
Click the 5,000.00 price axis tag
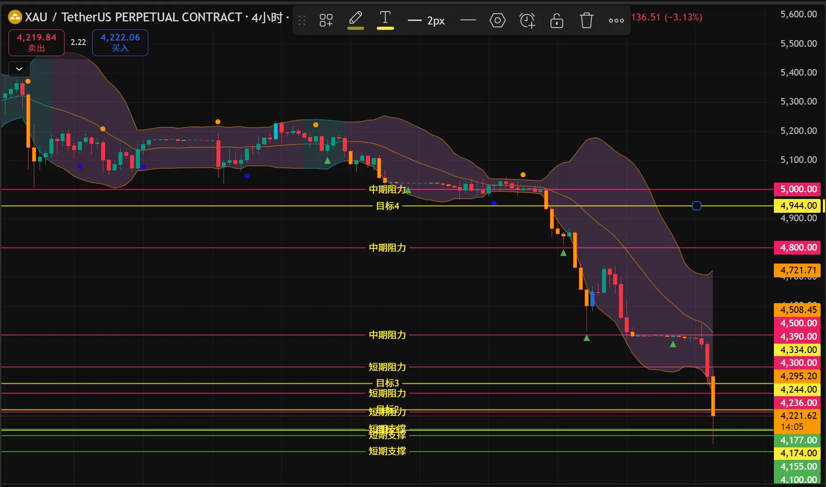pos(797,189)
